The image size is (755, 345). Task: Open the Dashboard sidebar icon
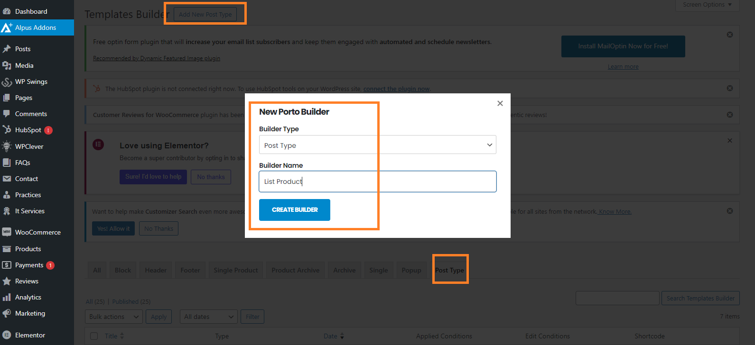pyautogui.click(x=7, y=11)
